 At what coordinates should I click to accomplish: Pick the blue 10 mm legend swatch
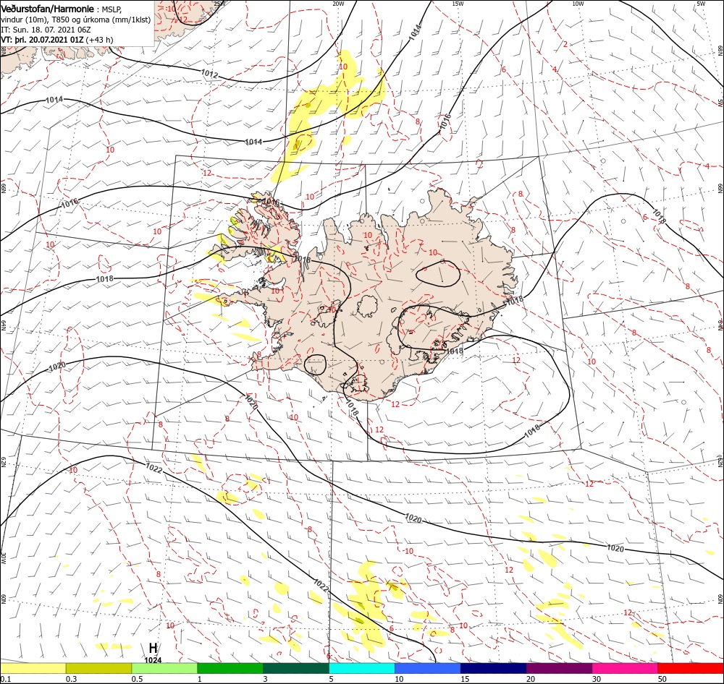point(428,668)
